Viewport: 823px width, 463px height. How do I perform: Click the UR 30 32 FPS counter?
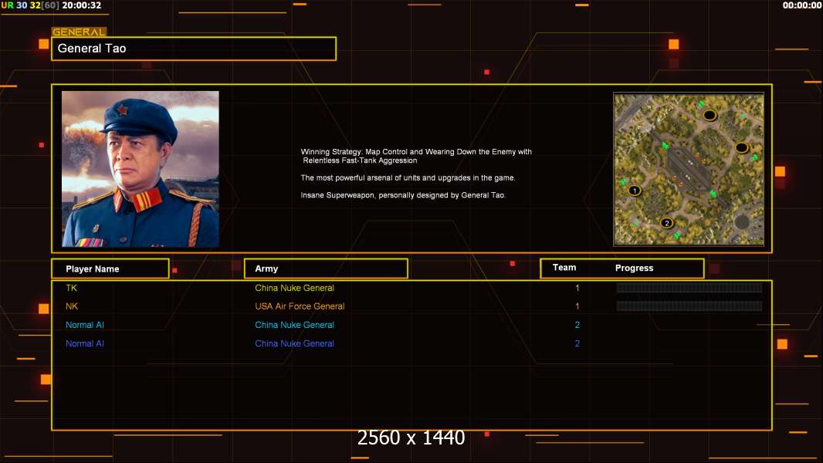click(30, 5)
